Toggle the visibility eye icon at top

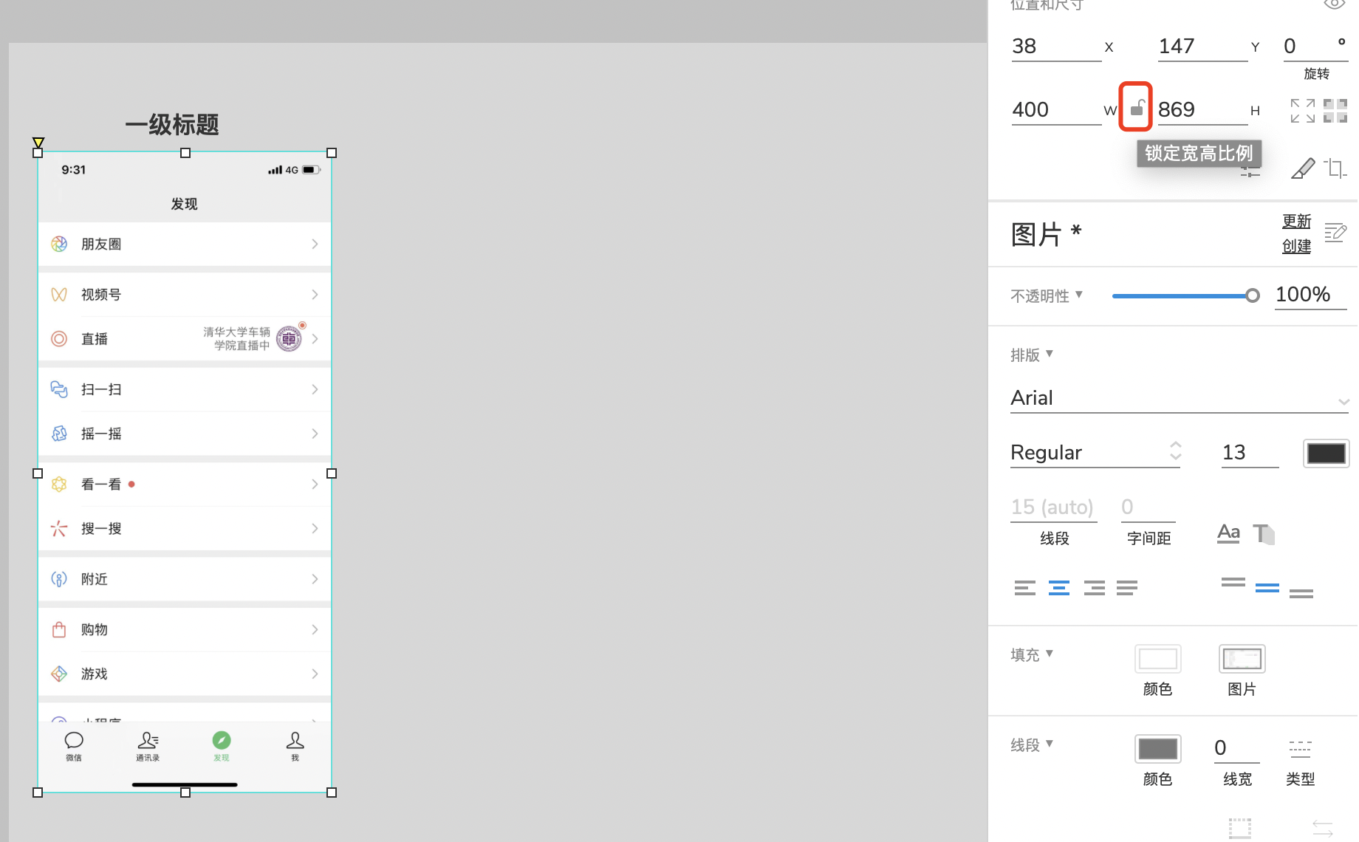pos(1334,4)
